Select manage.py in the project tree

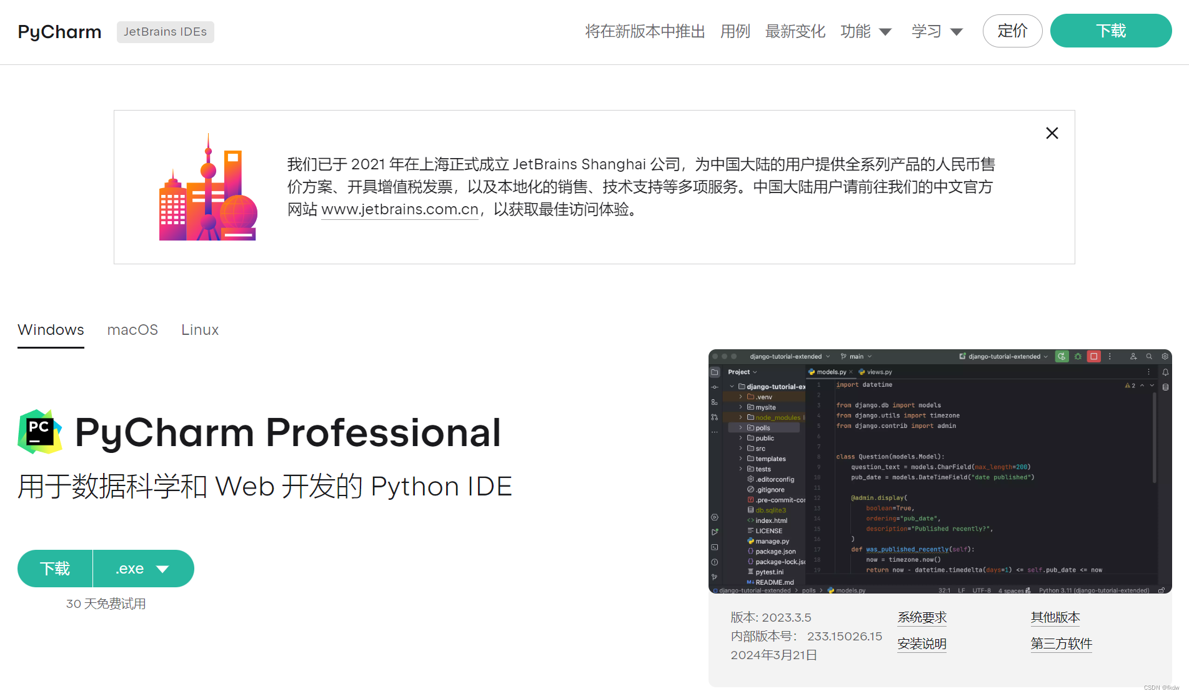(768, 541)
